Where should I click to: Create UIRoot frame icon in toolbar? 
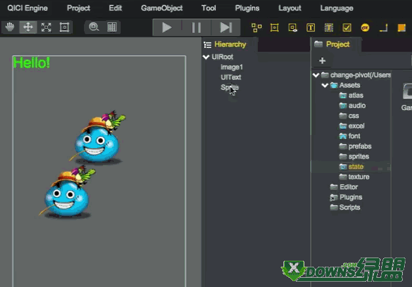click(275, 28)
